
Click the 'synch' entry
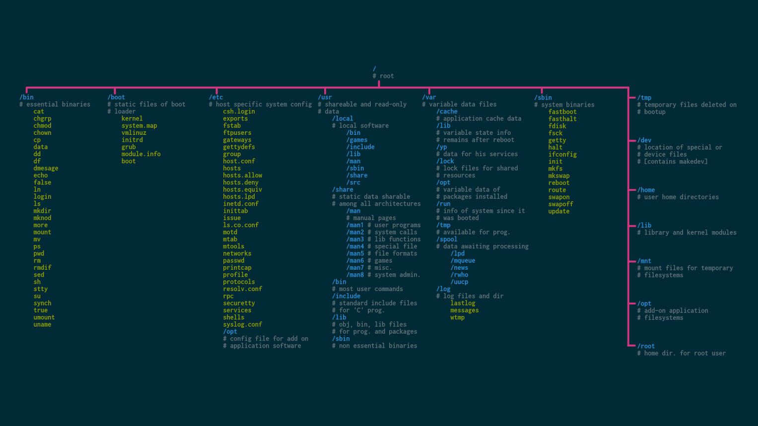[x=42, y=303]
